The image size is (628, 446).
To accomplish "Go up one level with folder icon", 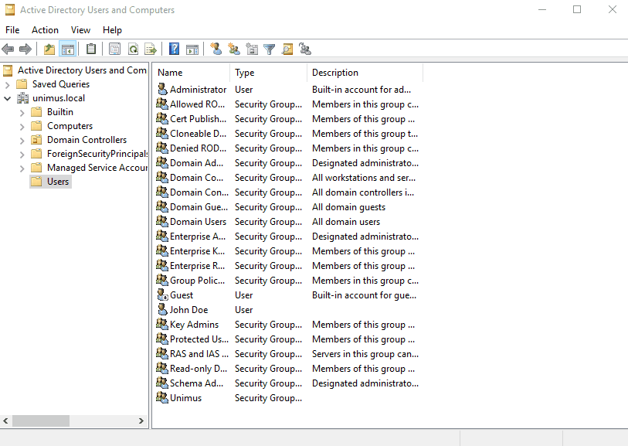I will (x=49, y=49).
